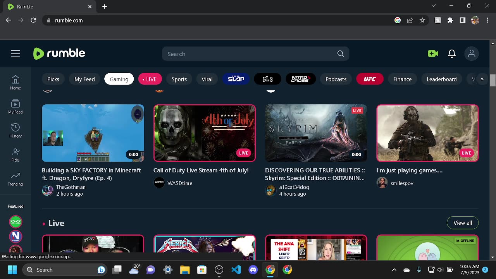Select the My Feed category chip
Image resolution: width=496 pixels, height=279 pixels.
[84, 79]
